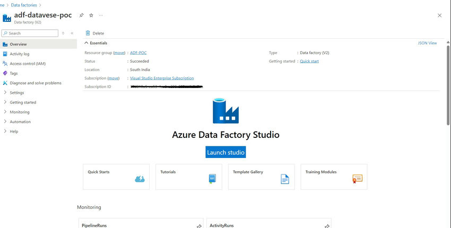Pin the PipelineRuns chart
451x228 pixels.
point(199,226)
